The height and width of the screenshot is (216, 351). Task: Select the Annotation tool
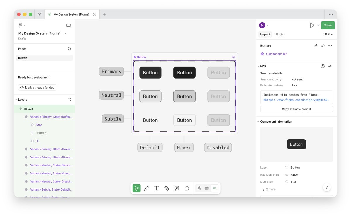[177, 188]
